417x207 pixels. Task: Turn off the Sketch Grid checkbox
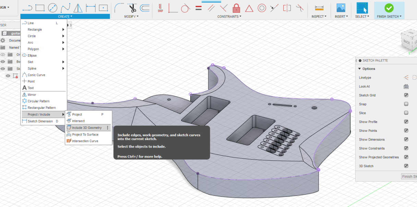(x=406, y=95)
